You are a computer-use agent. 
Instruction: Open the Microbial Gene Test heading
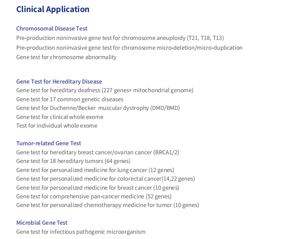coord(42,223)
